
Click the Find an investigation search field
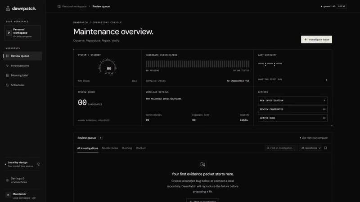coord(281,148)
